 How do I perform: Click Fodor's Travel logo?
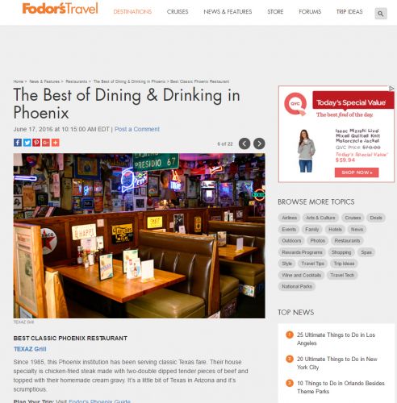tap(60, 9)
